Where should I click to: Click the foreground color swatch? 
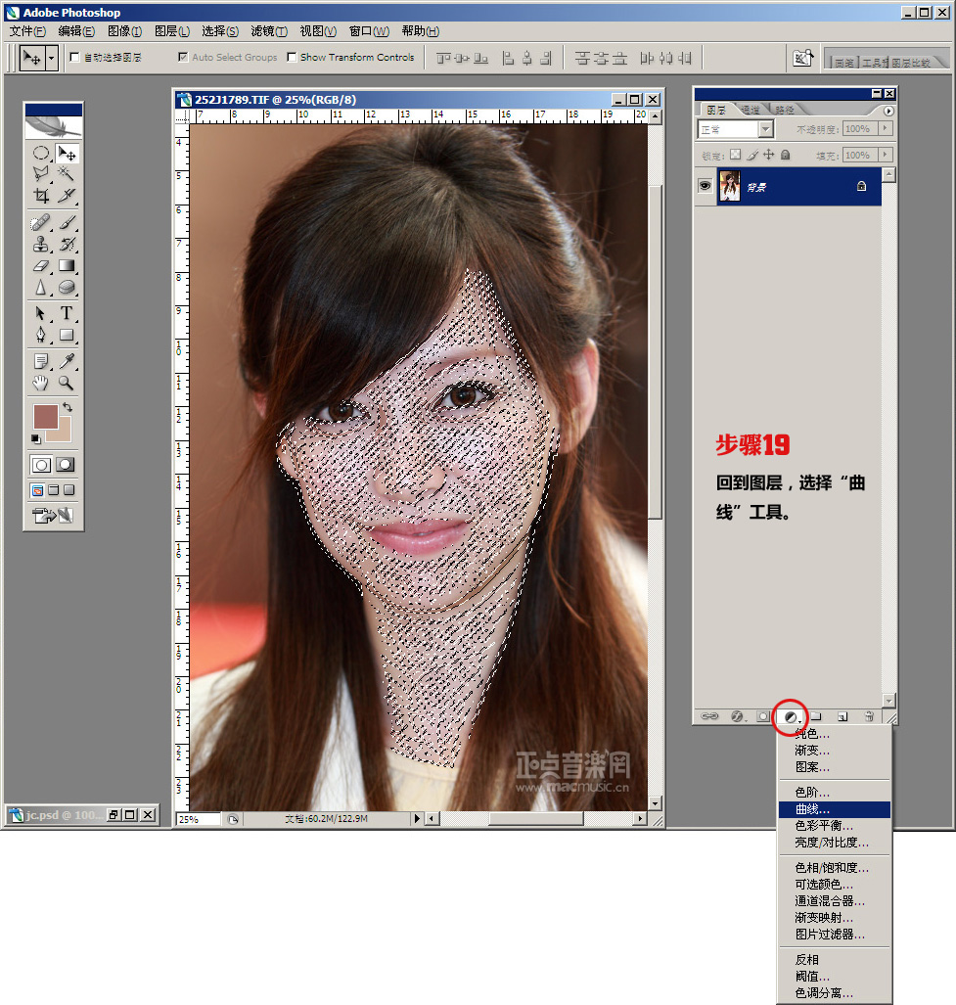click(45, 416)
